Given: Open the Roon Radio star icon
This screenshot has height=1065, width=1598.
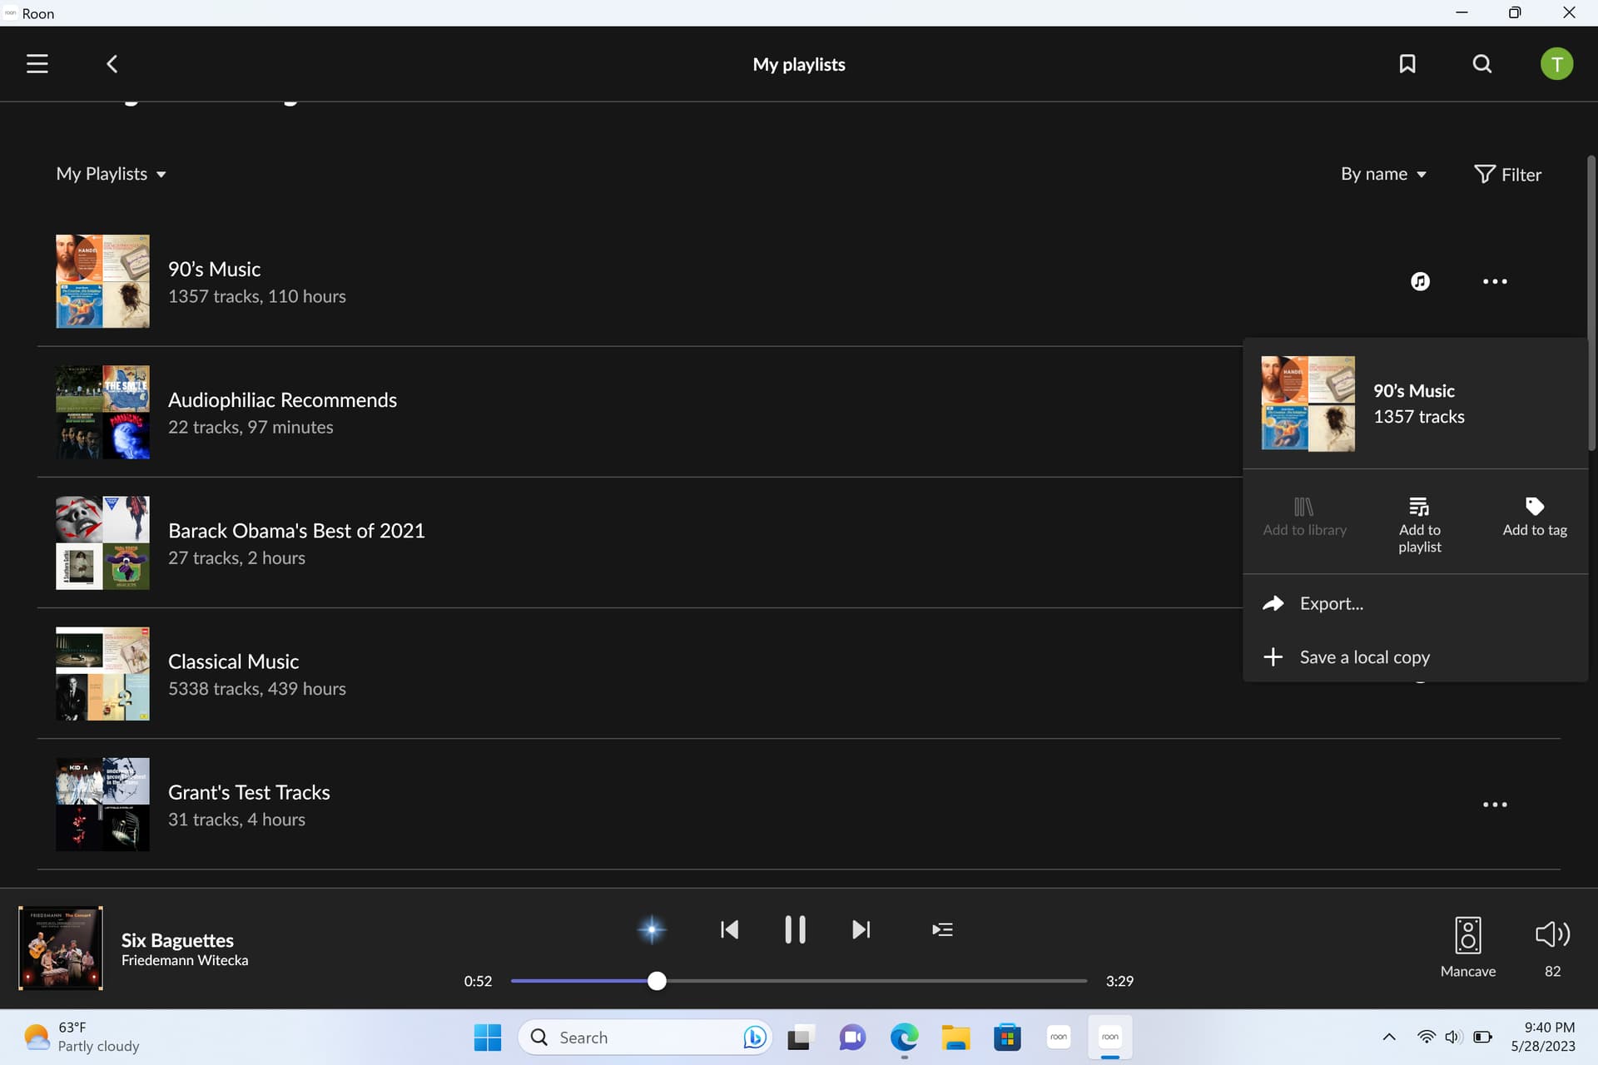Looking at the screenshot, I should tap(652, 929).
